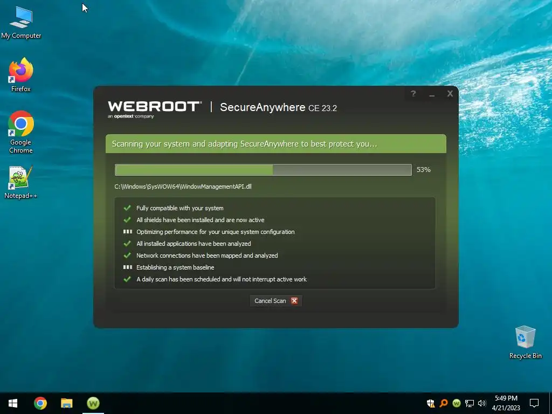Click 'Fully compatible with your system' row
552x414 pixels.
[180, 208]
